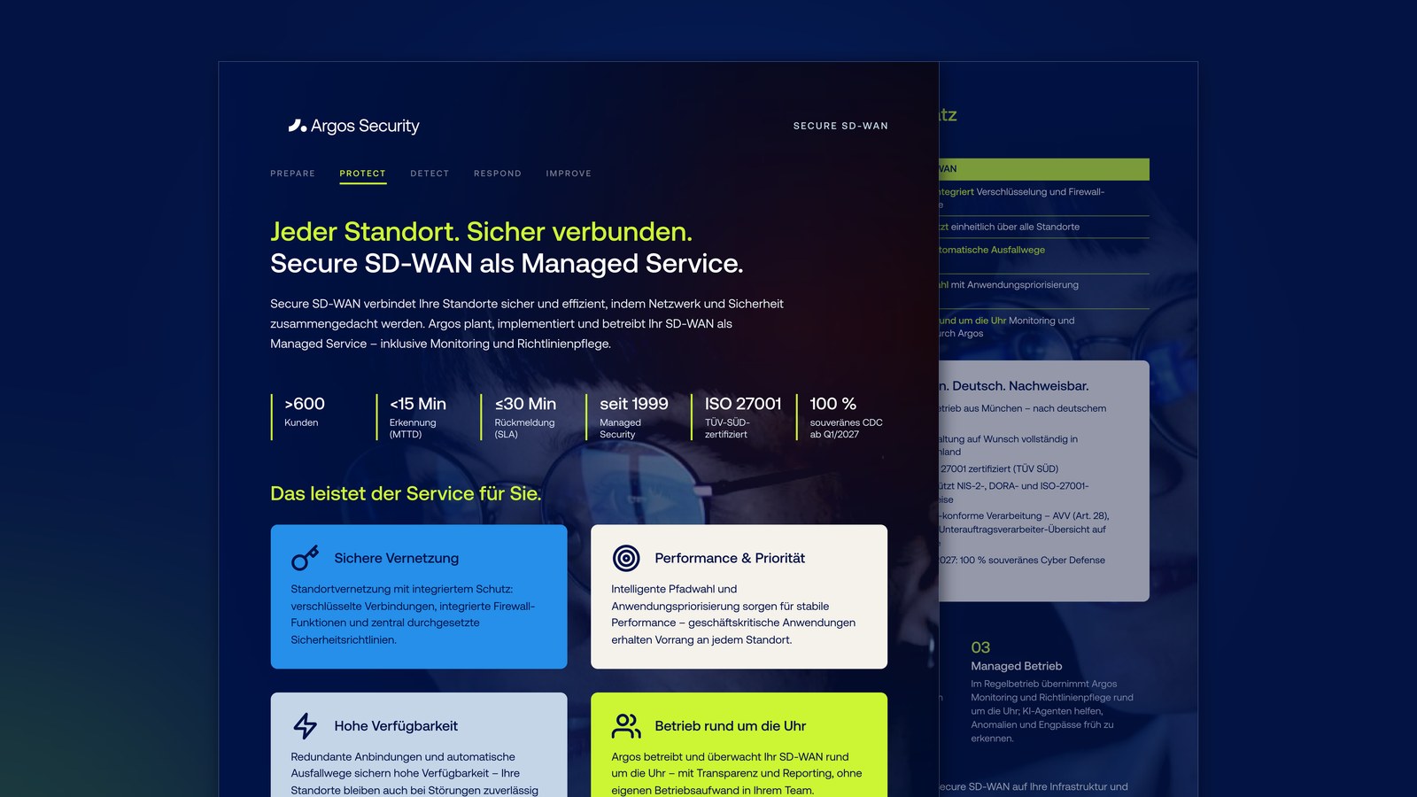Click the 'mit Anwendungspriorisierung' line on the back page
The width and height of the screenshot is (1417, 797).
1015,285
